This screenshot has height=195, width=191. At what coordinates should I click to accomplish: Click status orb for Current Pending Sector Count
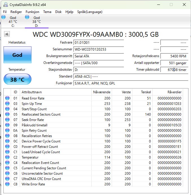(x=7, y=168)
